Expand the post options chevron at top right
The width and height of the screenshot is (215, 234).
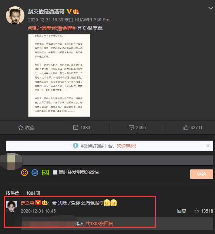tap(211, 8)
